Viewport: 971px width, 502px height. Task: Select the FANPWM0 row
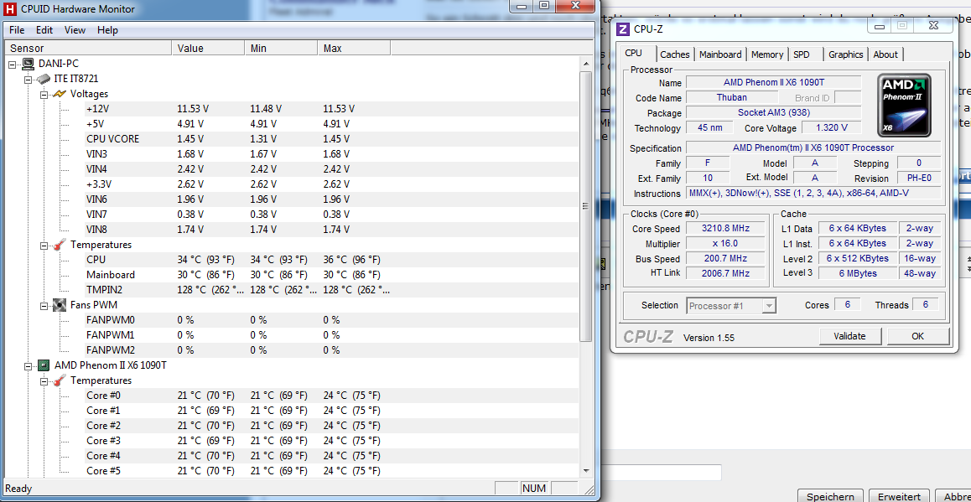(331, 320)
